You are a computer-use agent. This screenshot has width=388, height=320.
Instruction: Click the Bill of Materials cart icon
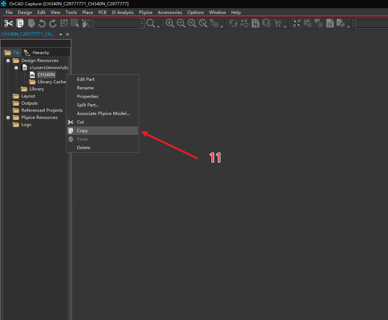click(x=278, y=23)
